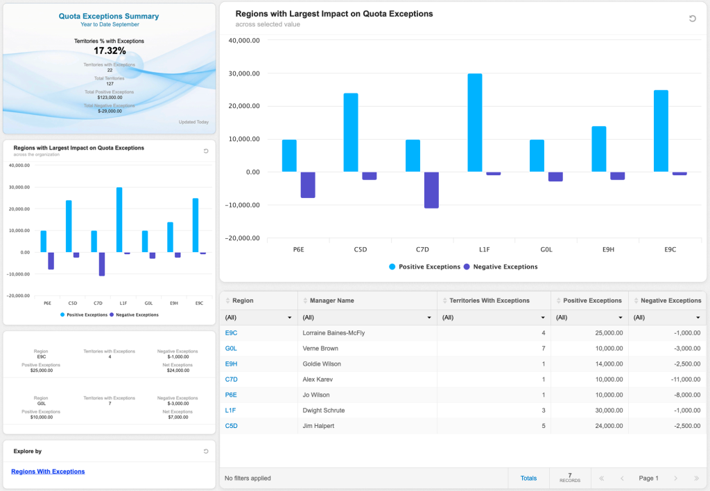Go to next page in table pagination
The image size is (710, 491).
pyautogui.click(x=677, y=478)
